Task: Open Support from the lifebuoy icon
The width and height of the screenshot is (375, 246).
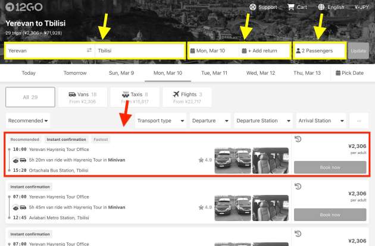Action: tap(252, 7)
